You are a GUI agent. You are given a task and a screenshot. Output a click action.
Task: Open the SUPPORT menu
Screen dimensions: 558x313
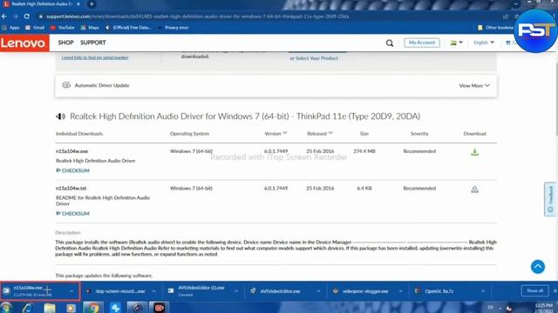coord(93,43)
